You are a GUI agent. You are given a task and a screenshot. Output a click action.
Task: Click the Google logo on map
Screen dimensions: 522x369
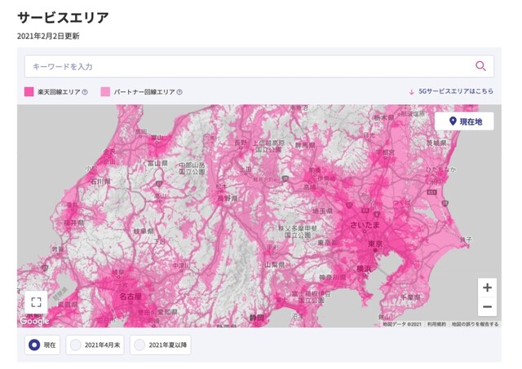coord(34,321)
